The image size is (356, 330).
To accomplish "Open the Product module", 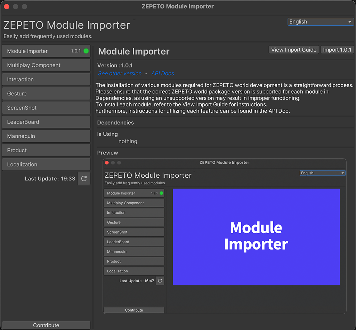I will coord(46,150).
